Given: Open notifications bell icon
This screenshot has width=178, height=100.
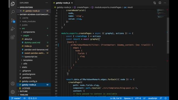Looking at the screenshot, I should pos(165,98).
